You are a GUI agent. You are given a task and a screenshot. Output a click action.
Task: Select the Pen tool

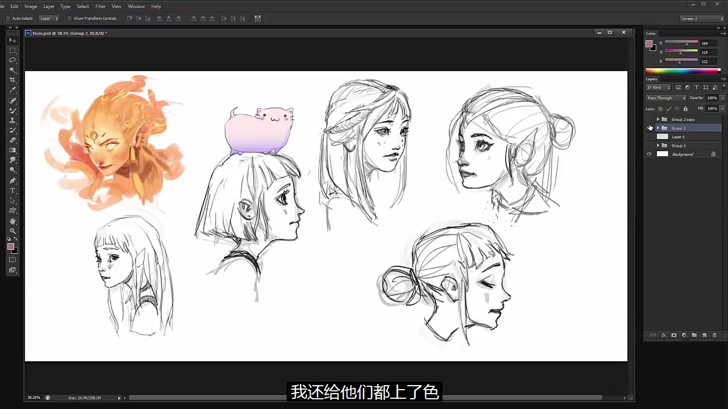click(13, 181)
